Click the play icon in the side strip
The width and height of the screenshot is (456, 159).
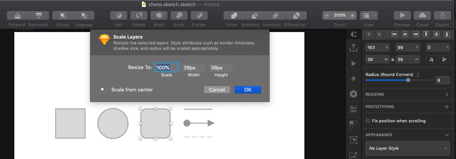(354, 63)
